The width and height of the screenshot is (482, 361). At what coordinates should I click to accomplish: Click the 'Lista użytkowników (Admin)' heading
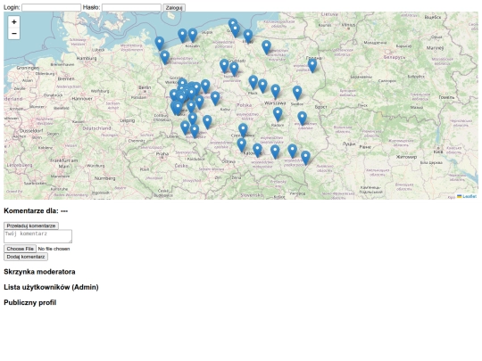click(51, 287)
